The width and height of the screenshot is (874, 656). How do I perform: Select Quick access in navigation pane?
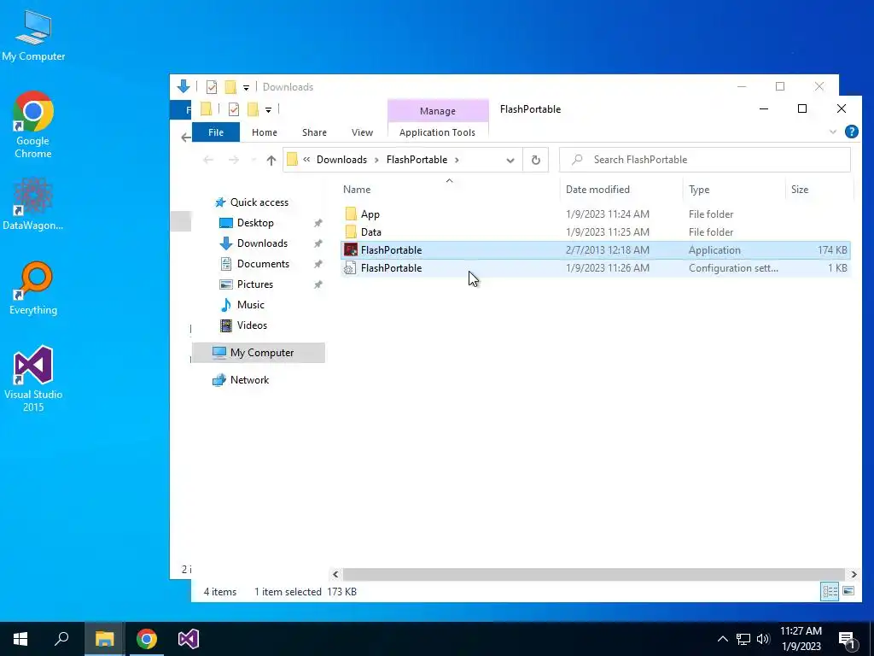coord(259,202)
